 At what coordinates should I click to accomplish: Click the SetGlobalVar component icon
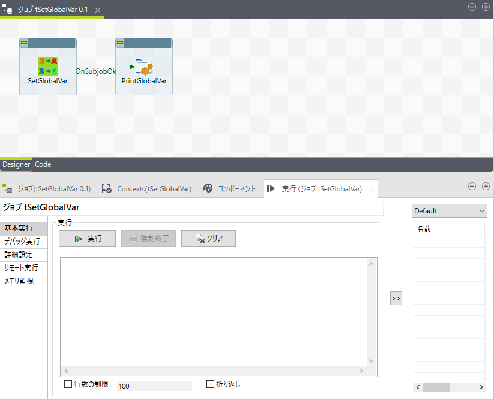[x=47, y=66]
